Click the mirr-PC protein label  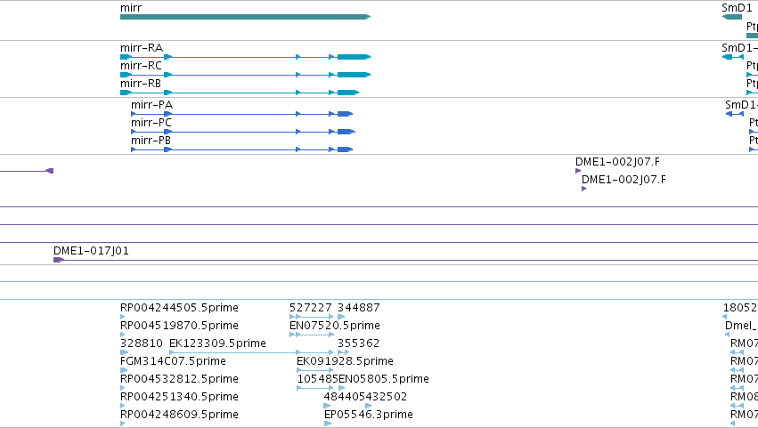point(151,123)
